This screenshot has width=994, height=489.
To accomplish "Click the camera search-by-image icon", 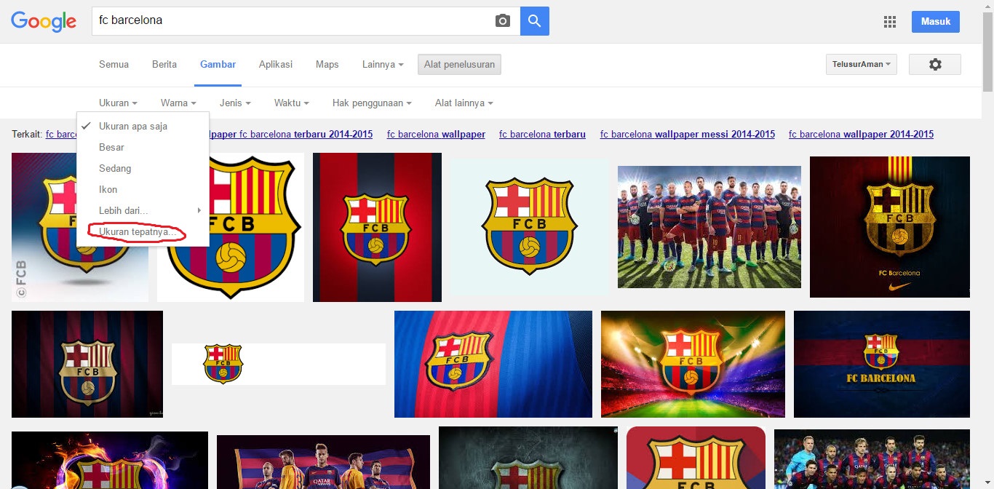I will [x=503, y=21].
